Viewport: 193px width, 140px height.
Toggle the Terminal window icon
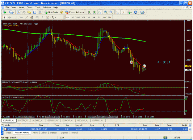[x=34, y=12]
